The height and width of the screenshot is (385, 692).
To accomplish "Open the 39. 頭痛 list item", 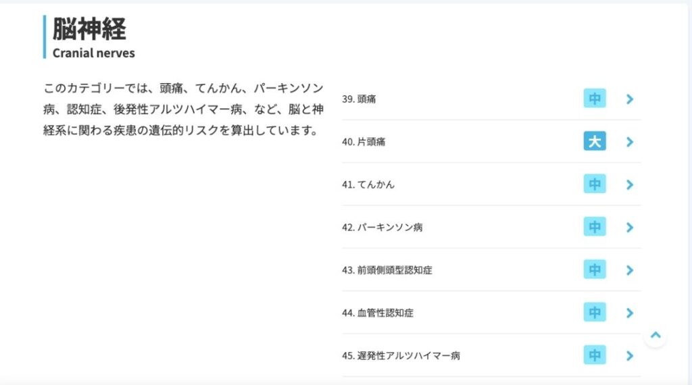I will [x=359, y=99].
